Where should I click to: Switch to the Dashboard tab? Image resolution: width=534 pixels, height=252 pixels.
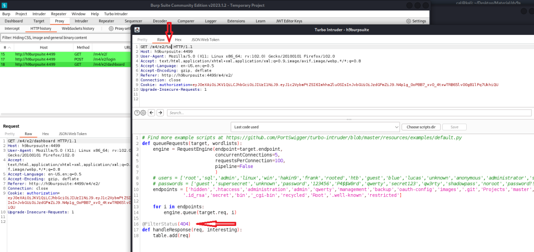(14, 21)
